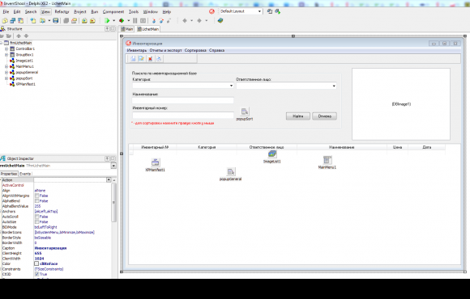470x299 pixels.
Task: Click the Save diskette icon in the IDE toolbar
Action: click(x=55, y=21)
